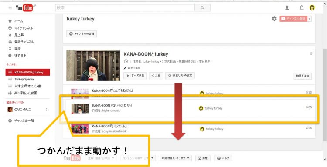327x167 pixels.
Task: Click the 5:05 duration text
Action: 309,107
